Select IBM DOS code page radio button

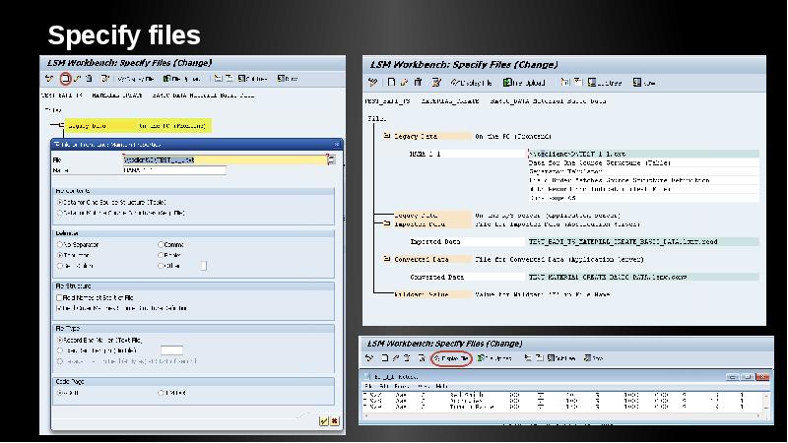click(161, 393)
